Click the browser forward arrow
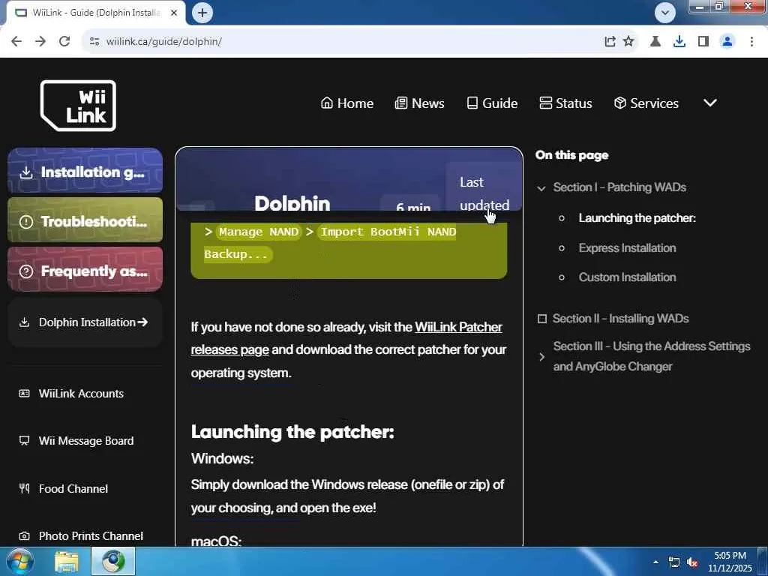The image size is (768, 576). tap(40, 41)
